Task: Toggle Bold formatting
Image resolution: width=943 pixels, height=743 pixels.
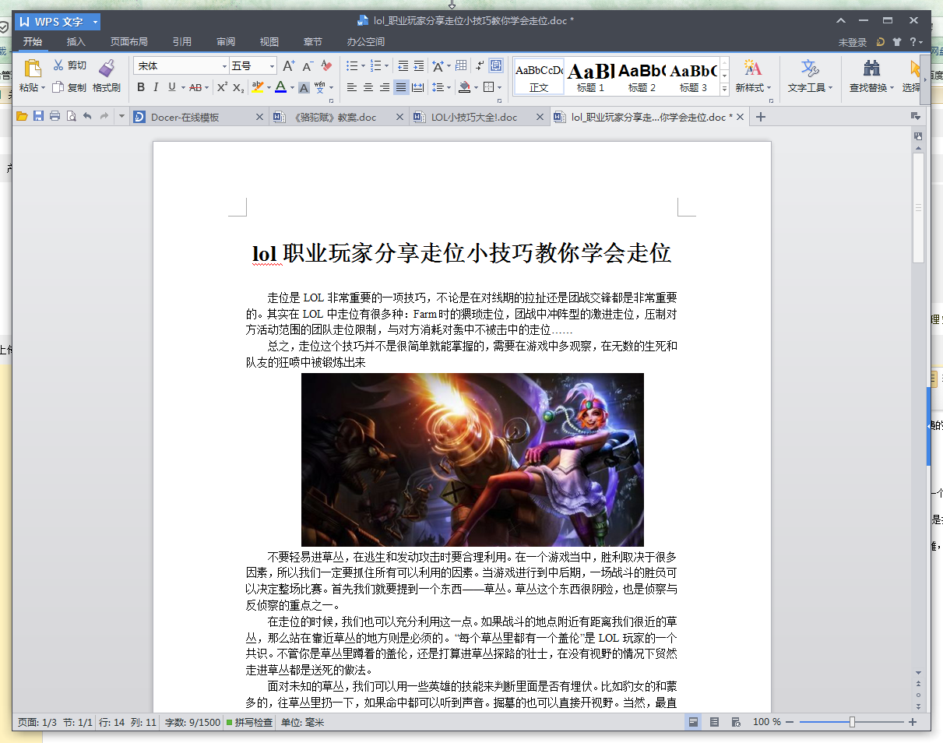Action: 141,87
